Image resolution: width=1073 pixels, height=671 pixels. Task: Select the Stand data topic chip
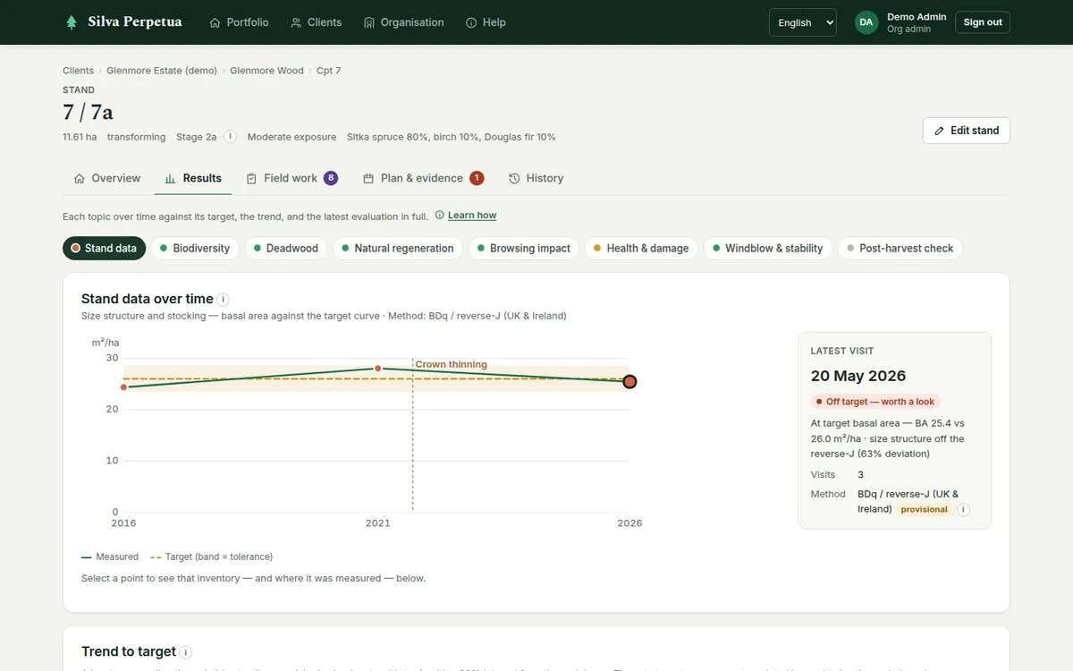105,248
